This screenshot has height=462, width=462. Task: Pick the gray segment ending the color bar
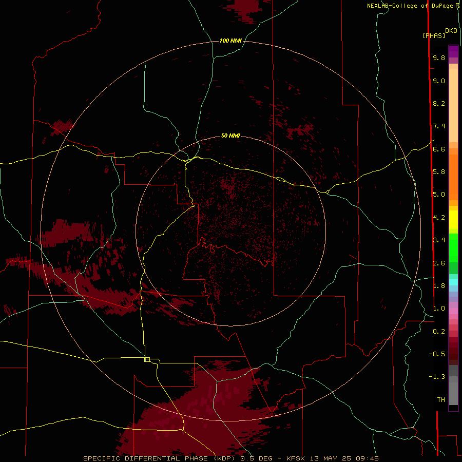453,393
